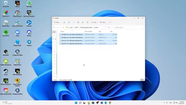
Task: Open Discord desktop shortcut
Action: click(x=29, y=33)
